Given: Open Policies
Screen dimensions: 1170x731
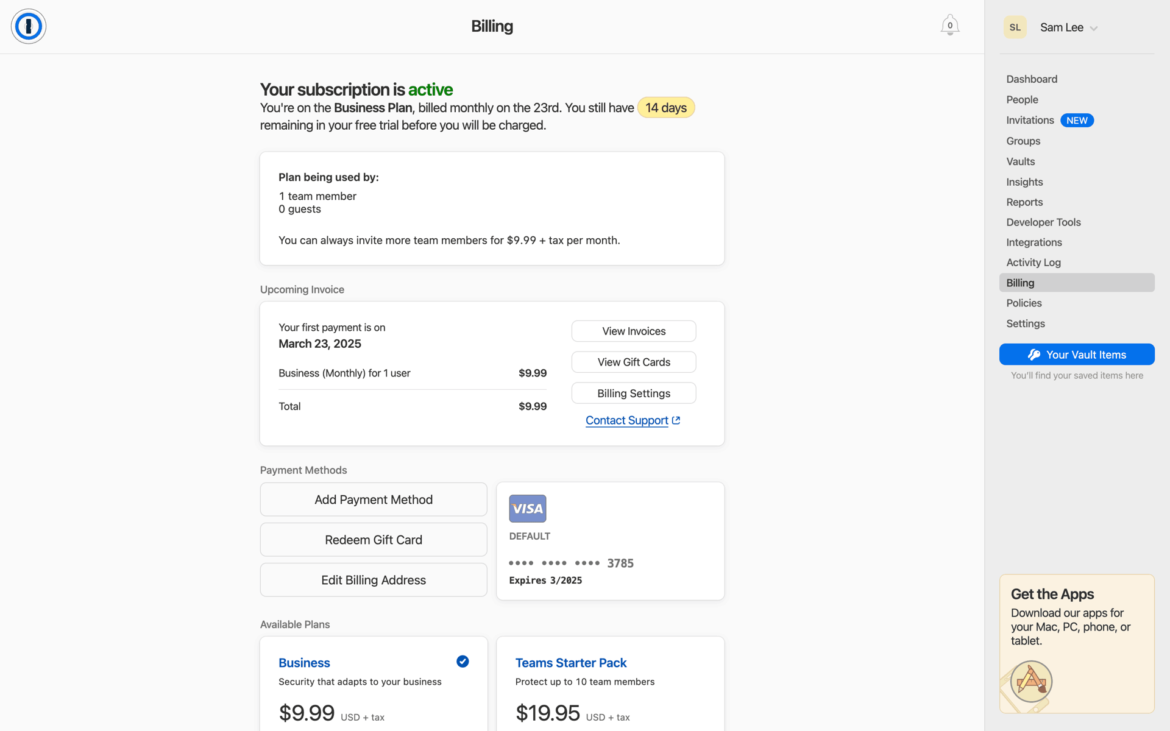Looking at the screenshot, I should (1024, 303).
